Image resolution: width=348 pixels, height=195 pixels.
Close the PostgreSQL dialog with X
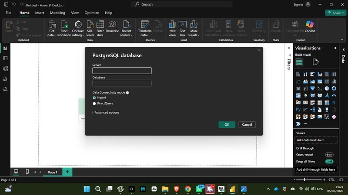click(259, 50)
